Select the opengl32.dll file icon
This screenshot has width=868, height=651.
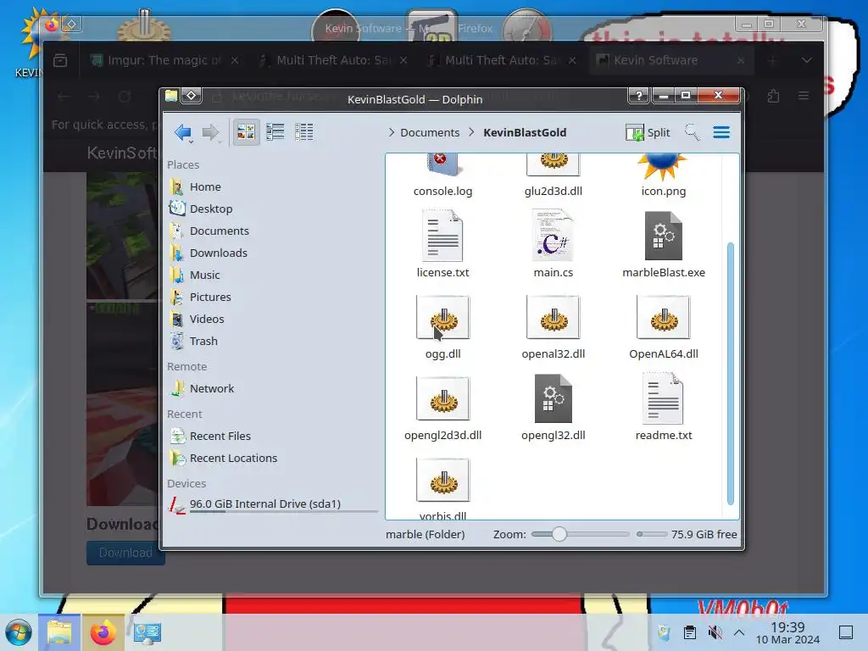553,398
